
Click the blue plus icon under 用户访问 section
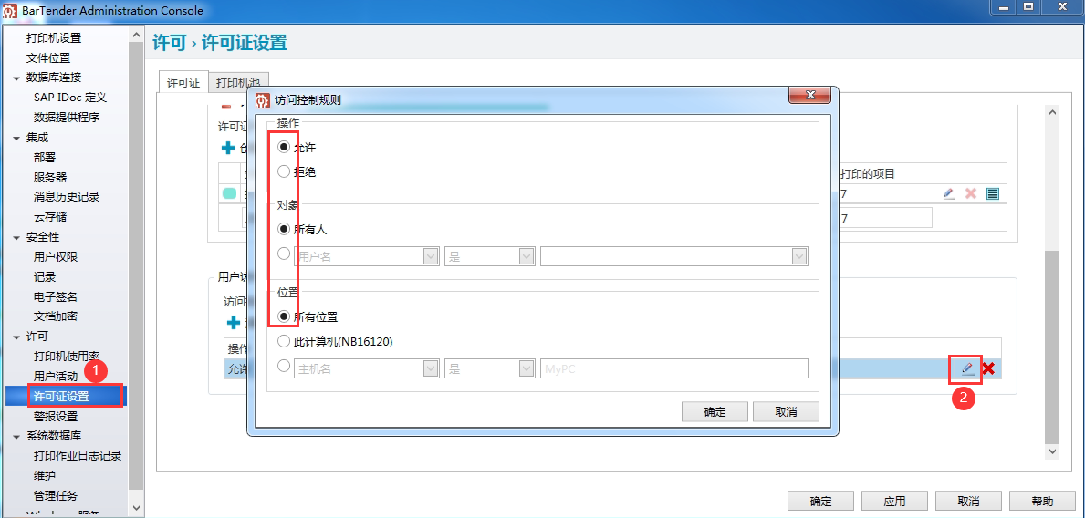(233, 323)
